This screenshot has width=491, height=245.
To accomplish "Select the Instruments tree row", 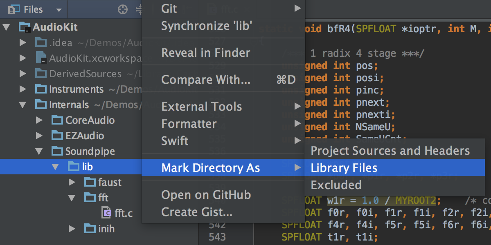I will pyautogui.click(x=71, y=89).
